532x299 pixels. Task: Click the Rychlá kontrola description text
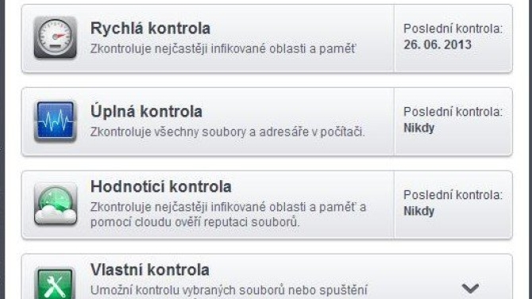pyautogui.click(x=223, y=49)
